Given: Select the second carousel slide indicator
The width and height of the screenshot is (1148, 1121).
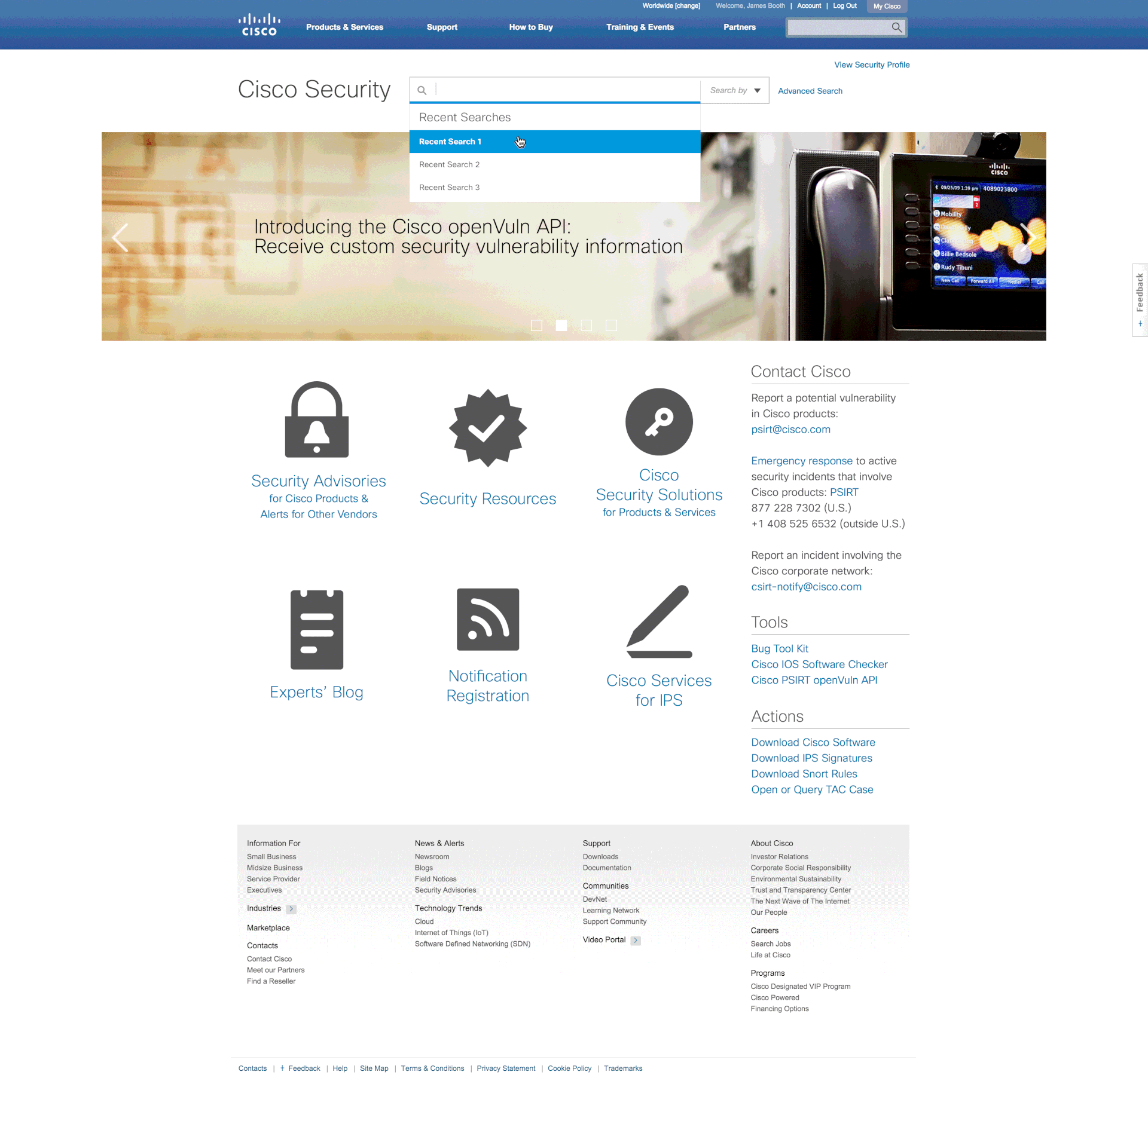Looking at the screenshot, I should coord(561,325).
